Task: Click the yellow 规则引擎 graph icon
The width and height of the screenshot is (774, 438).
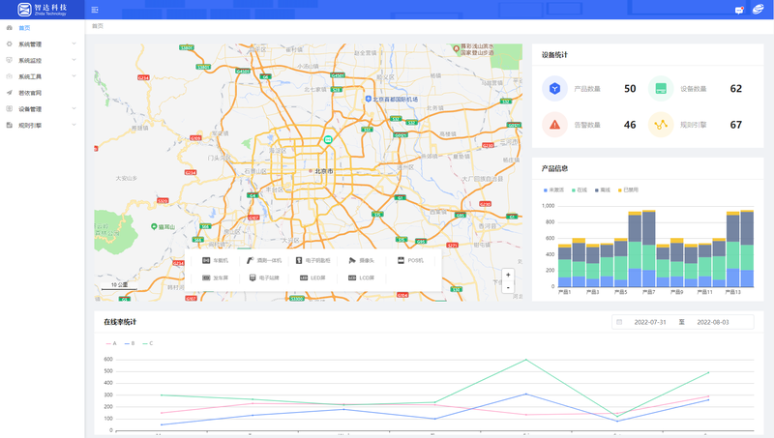Action: [661, 125]
